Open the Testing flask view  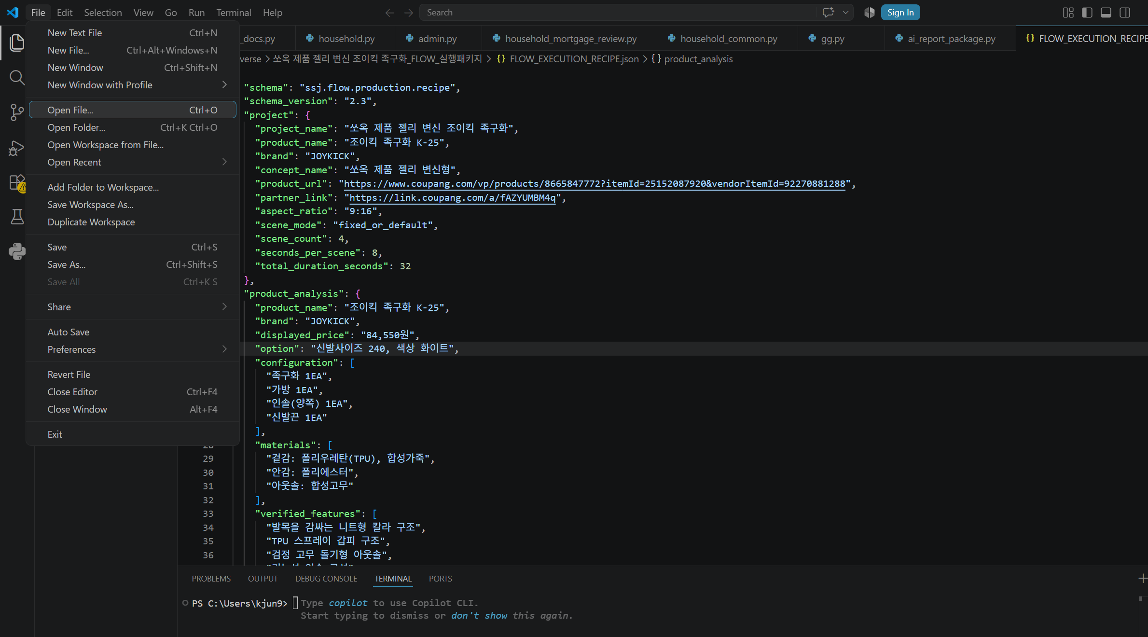(17, 217)
